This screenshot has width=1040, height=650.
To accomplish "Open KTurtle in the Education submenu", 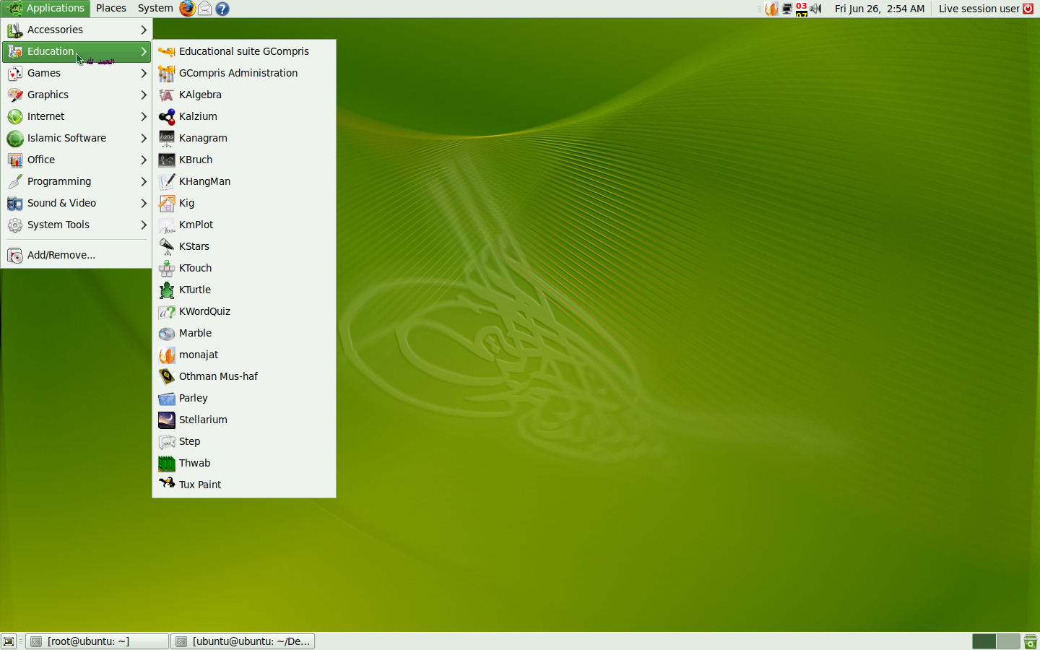I will point(195,290).
